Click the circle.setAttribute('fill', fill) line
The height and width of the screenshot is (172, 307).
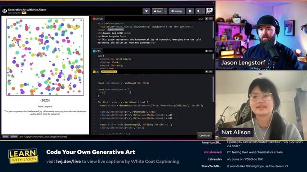tap(122, 128)
